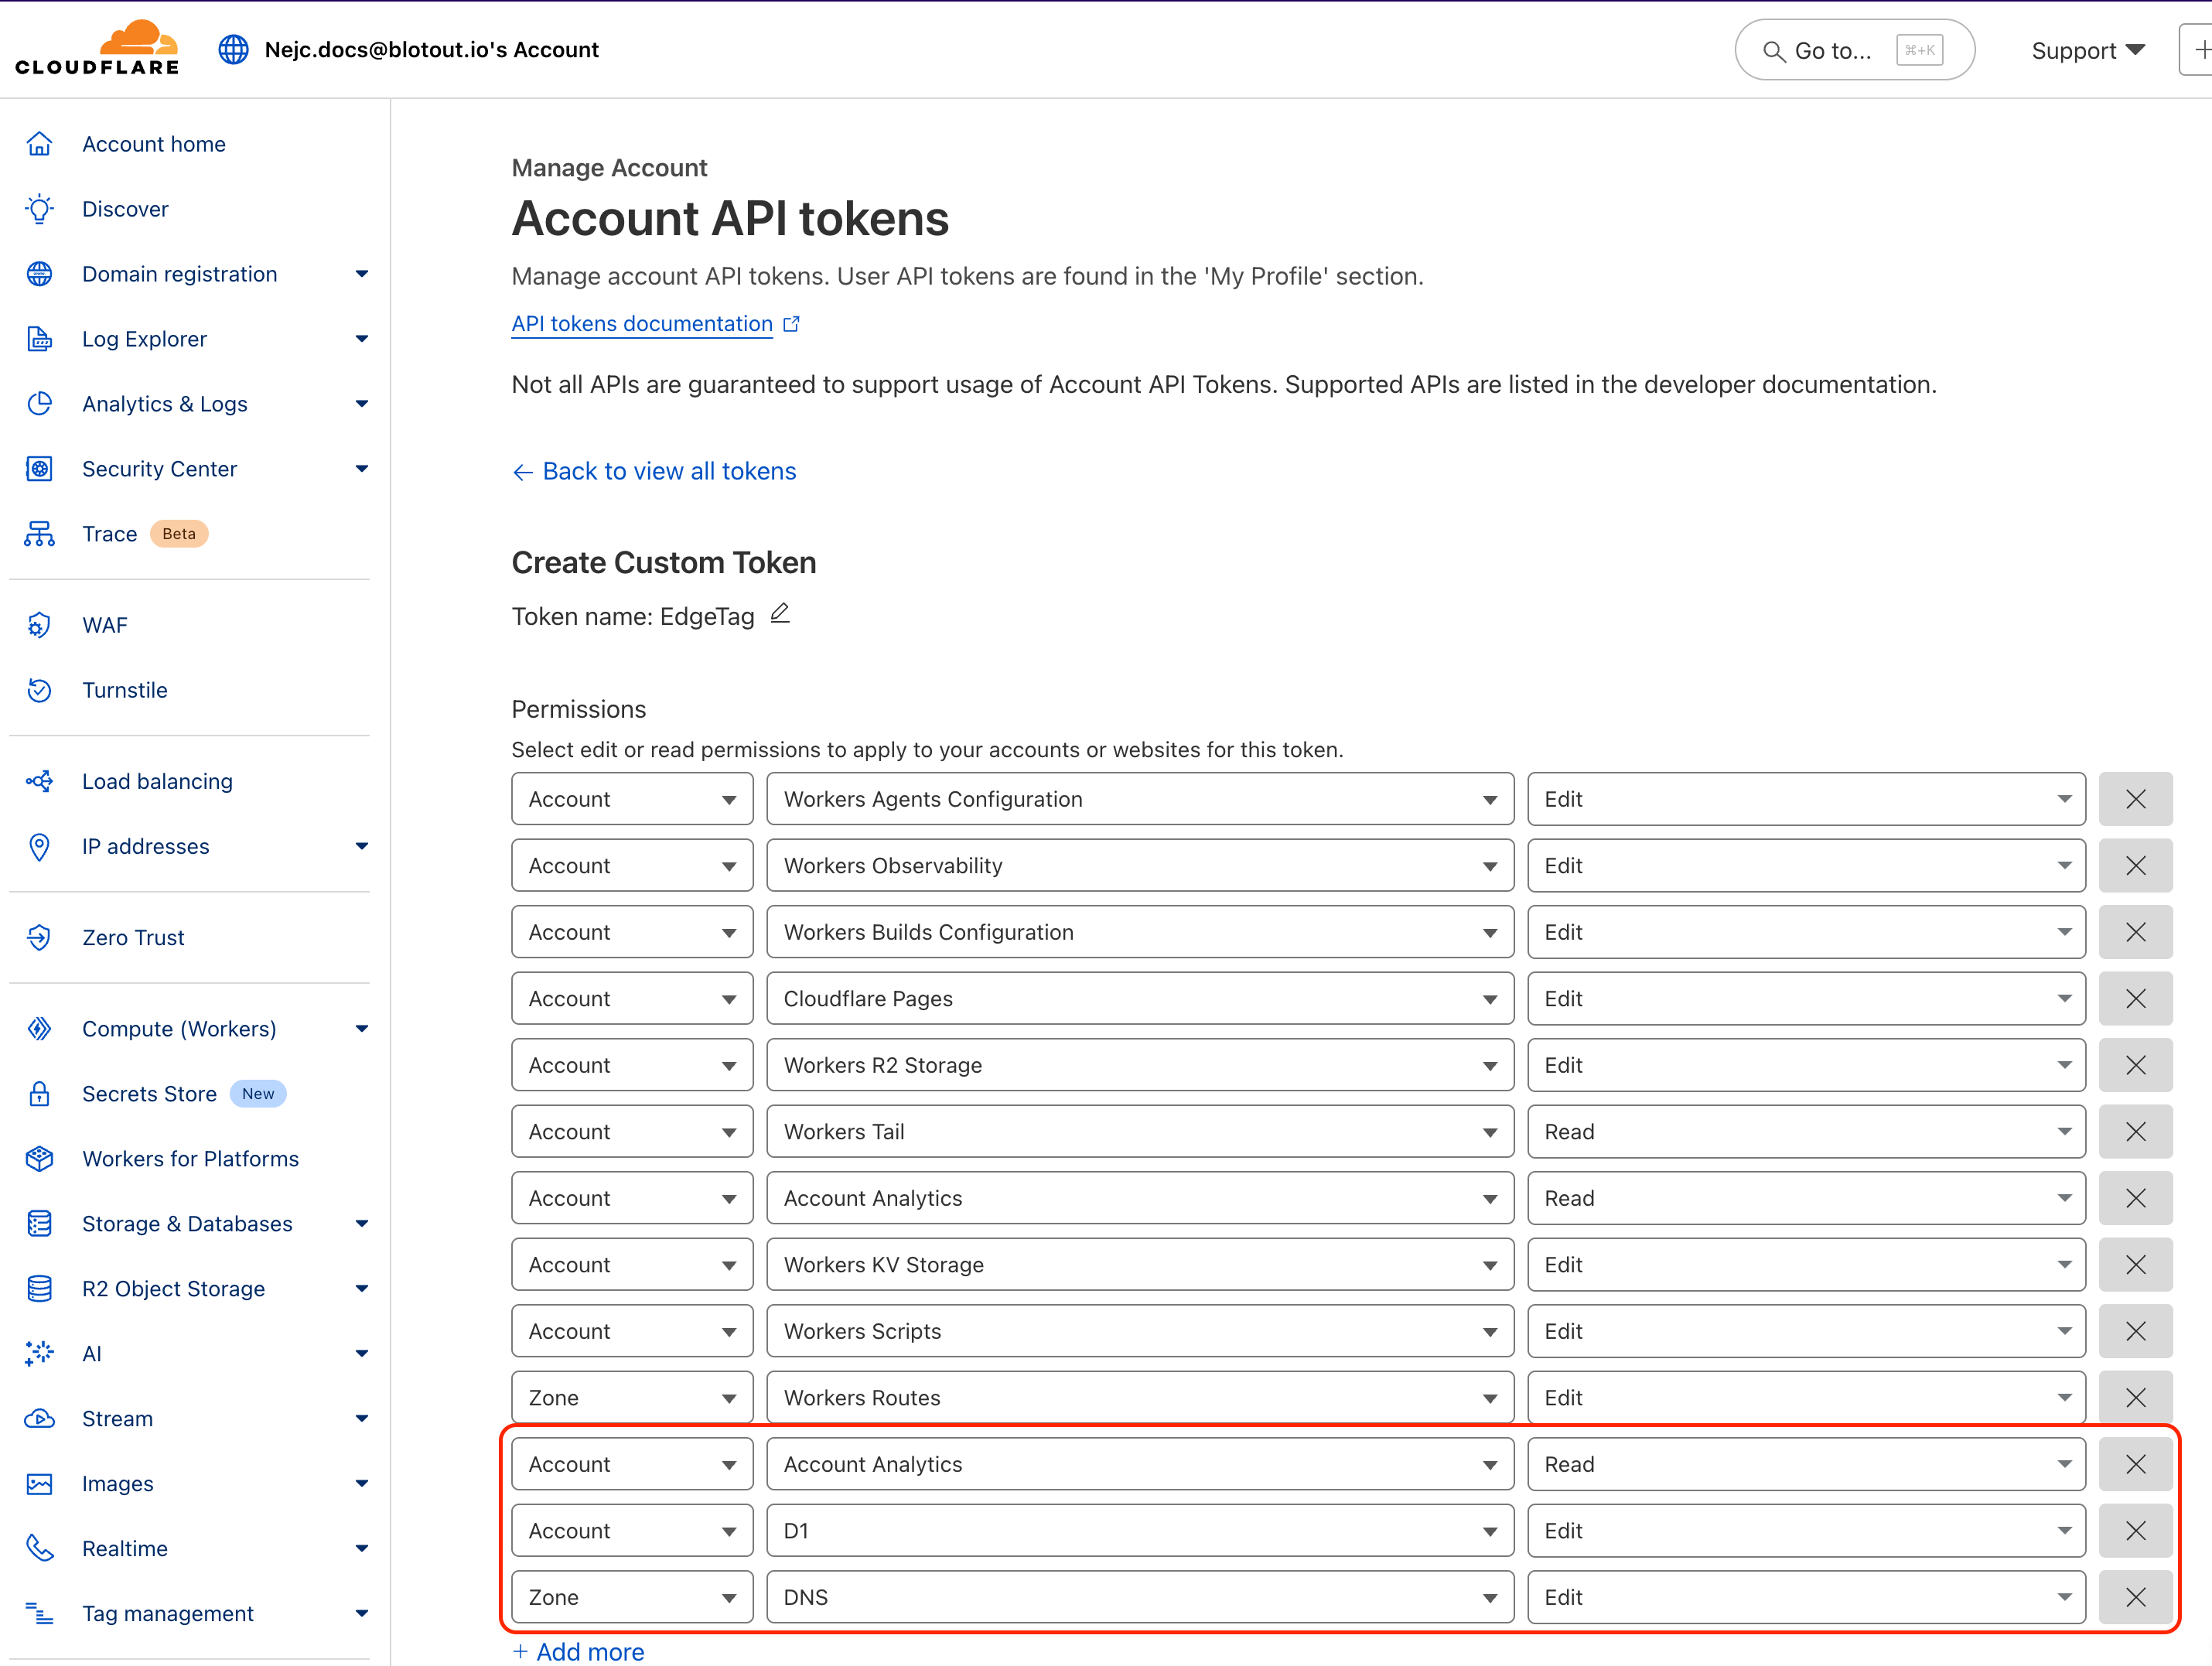Open the Zone scope dropdown for Workers Routes
This screenshot has height=1666, width=2212.
point(632,1397)
